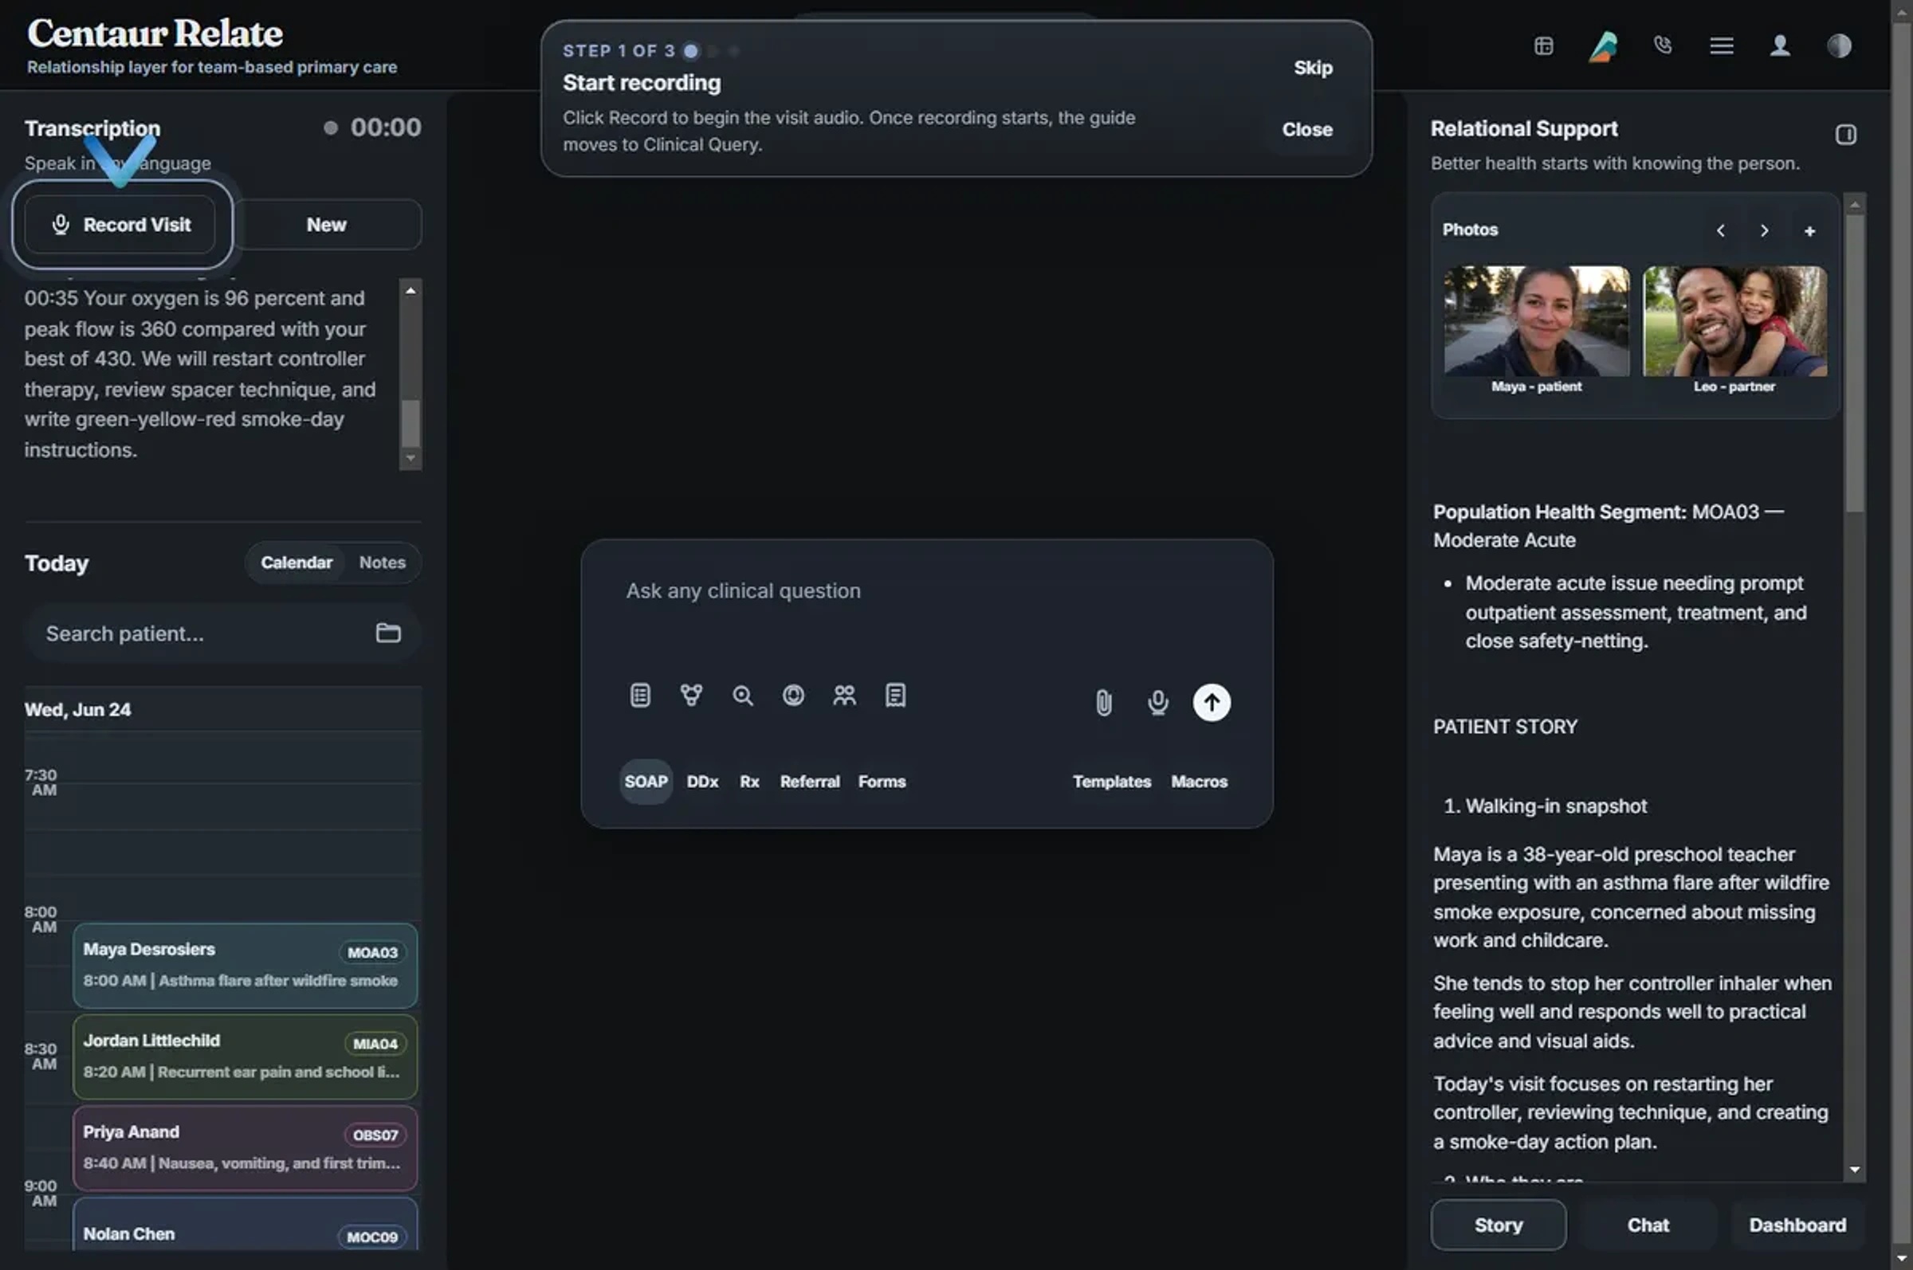Click the MOC09 badge on Nolan's appointment
1913x1270 pixels.
coord(372,1237)
